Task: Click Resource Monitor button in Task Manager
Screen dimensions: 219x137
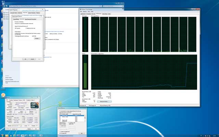Action: tap(104, 101)
